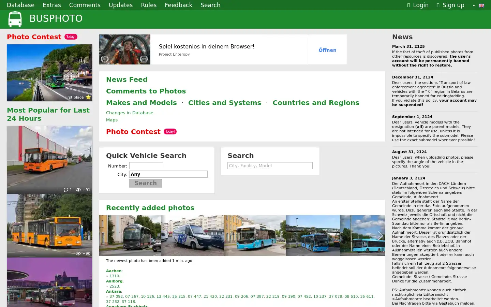Image resolution: width=491 pixels, height=307 pixels.
Task: Open vehicle 37-092 link under Ankara
Action: click(x=116, y=296)
